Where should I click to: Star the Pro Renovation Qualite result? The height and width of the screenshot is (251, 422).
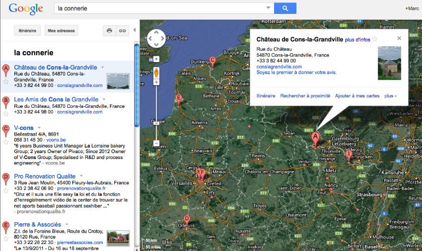tap(5, 191)
